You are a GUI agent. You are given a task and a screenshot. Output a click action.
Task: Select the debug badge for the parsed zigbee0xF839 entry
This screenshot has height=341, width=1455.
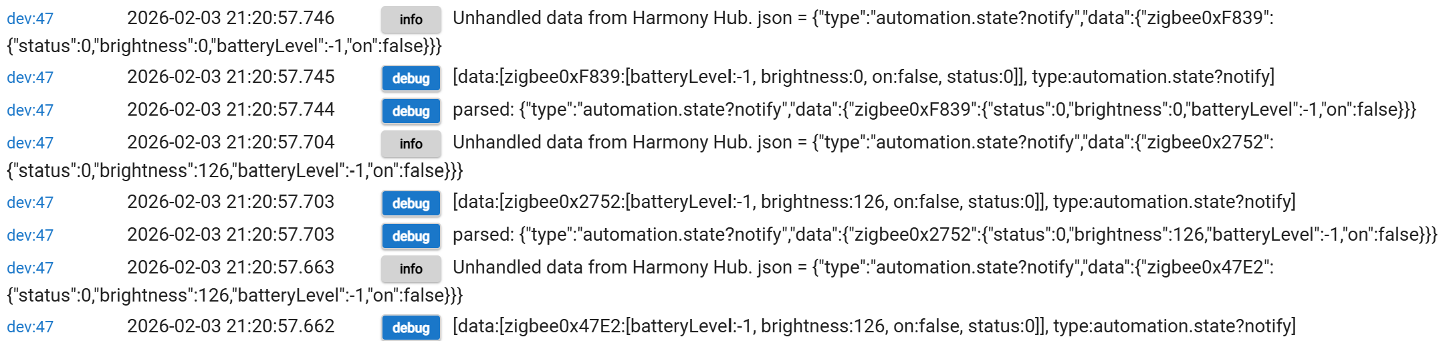tap(411, 111)
